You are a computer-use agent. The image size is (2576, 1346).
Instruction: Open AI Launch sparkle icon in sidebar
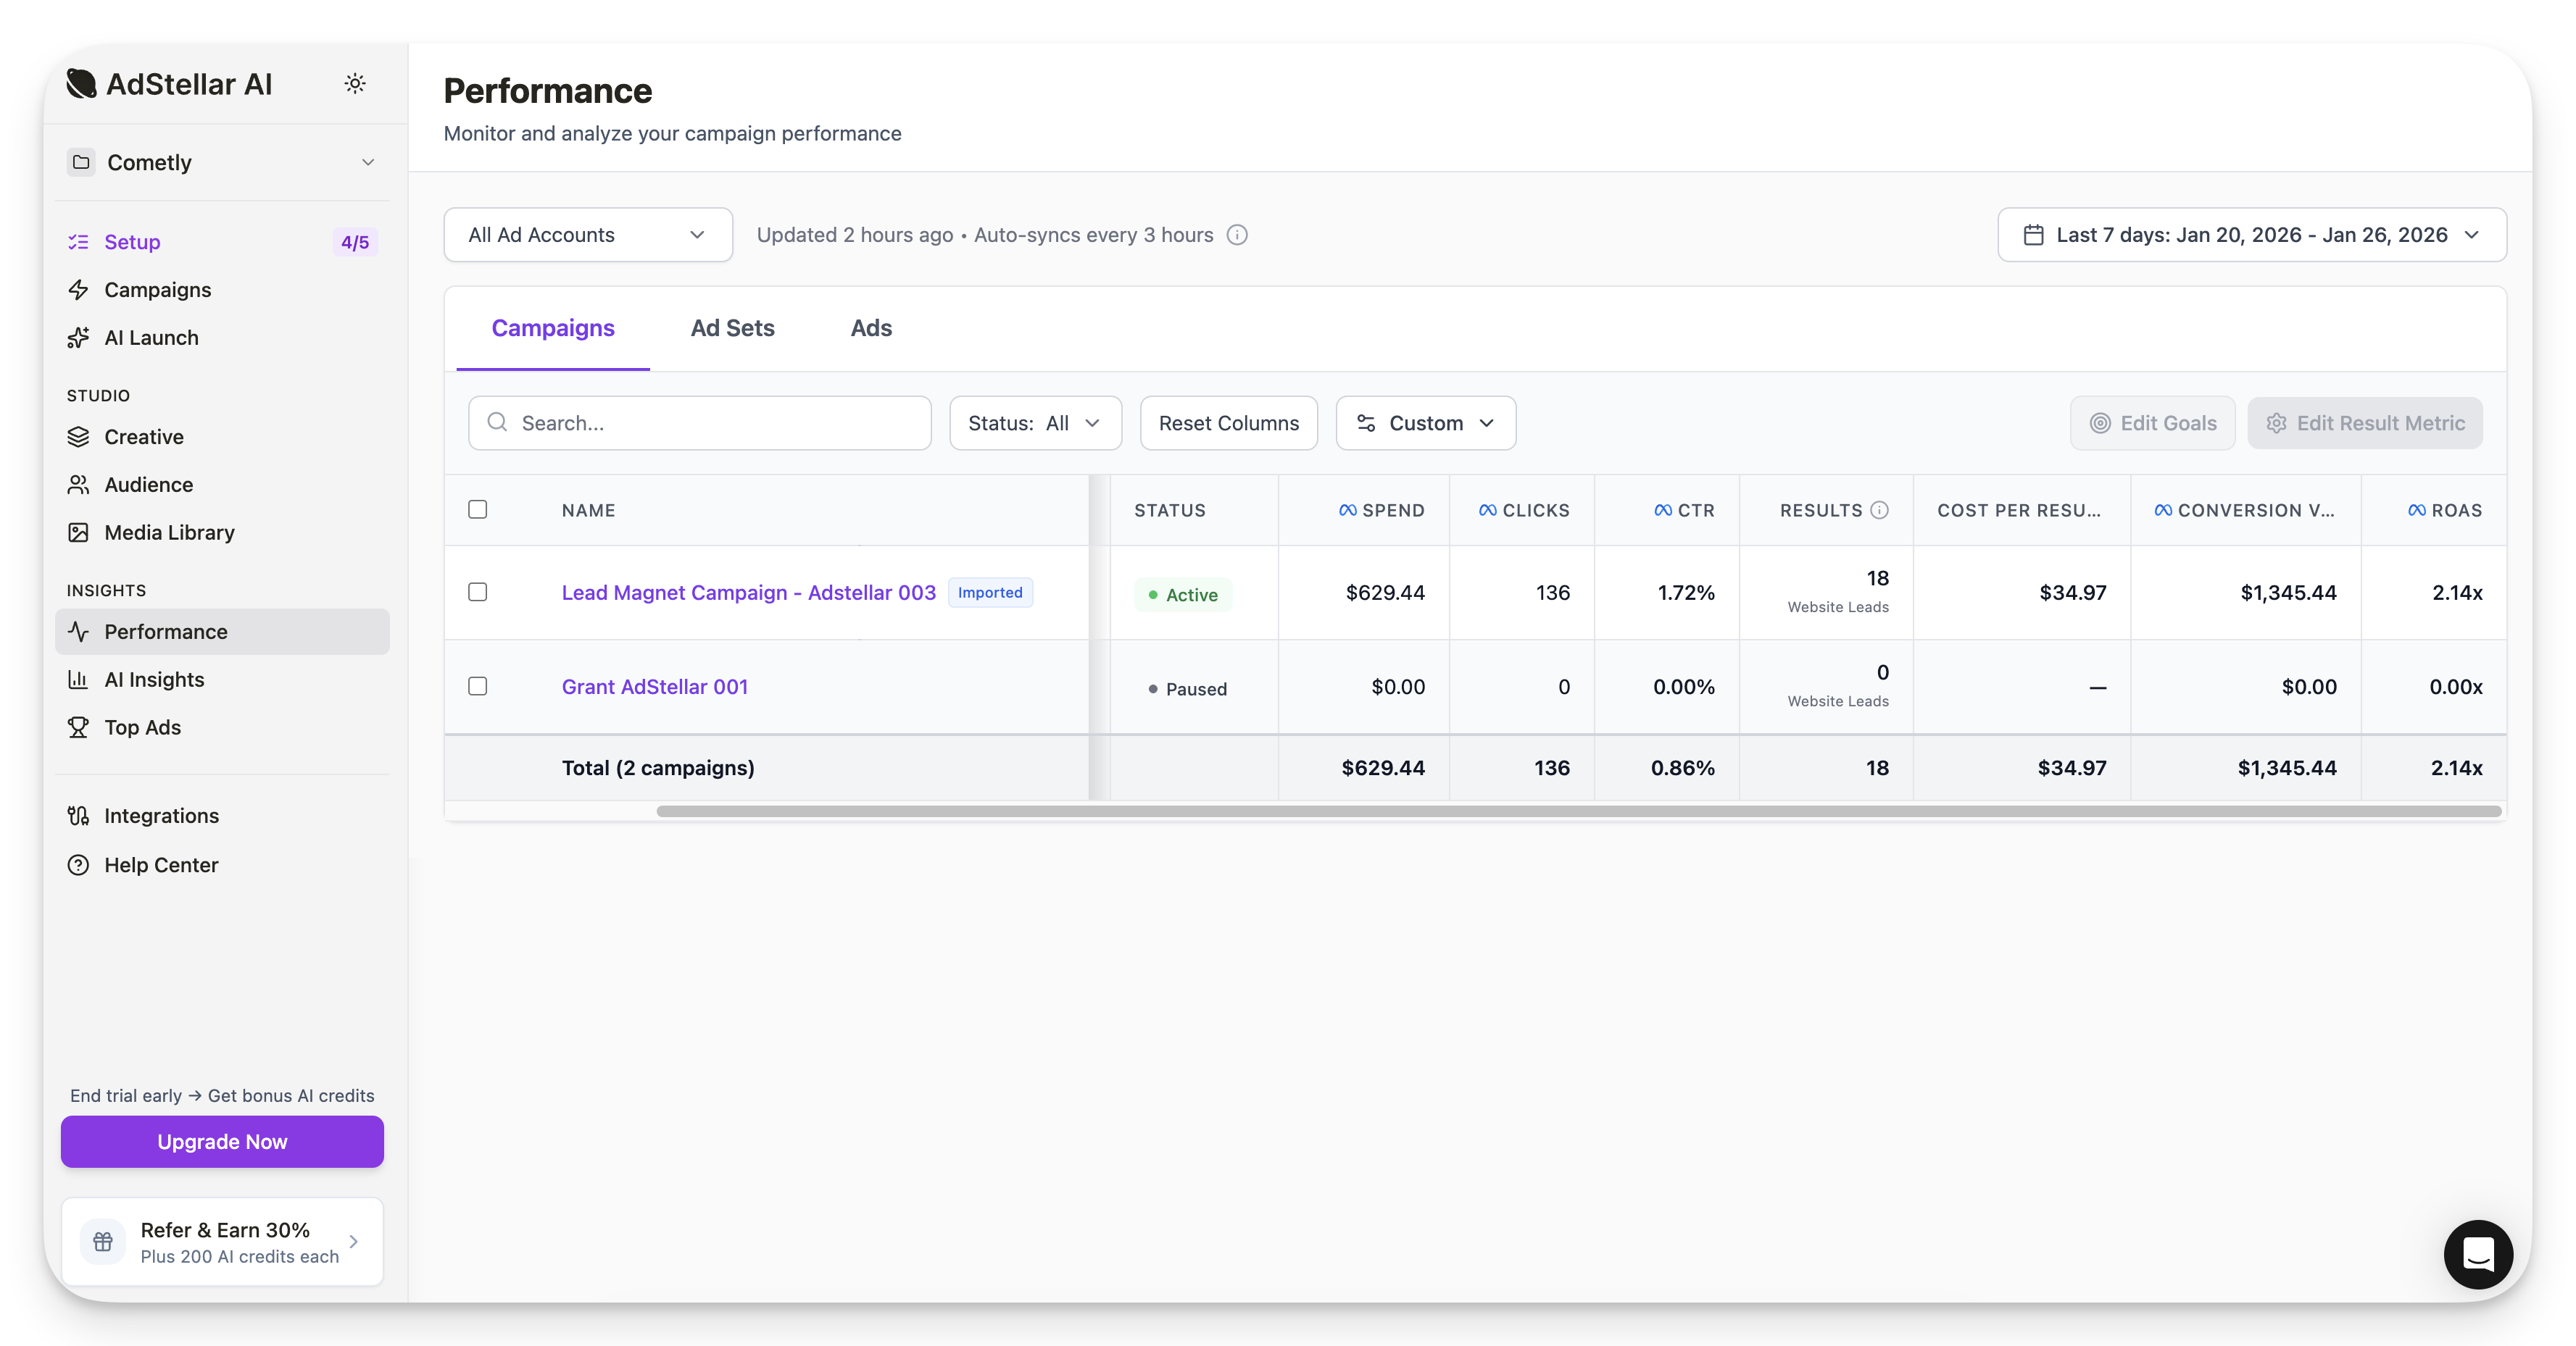[78, 338]
